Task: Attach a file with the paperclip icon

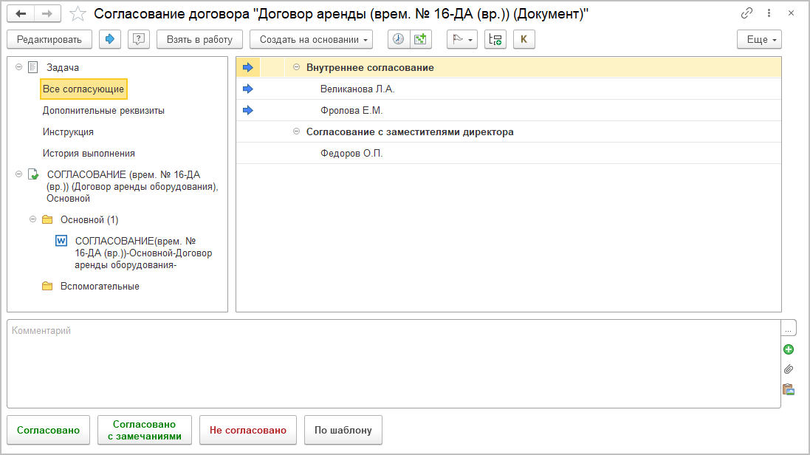Action: (789, 369)
